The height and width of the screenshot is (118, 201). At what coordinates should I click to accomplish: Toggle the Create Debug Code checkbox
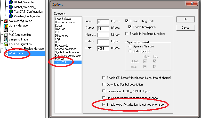tap(127, 21)
